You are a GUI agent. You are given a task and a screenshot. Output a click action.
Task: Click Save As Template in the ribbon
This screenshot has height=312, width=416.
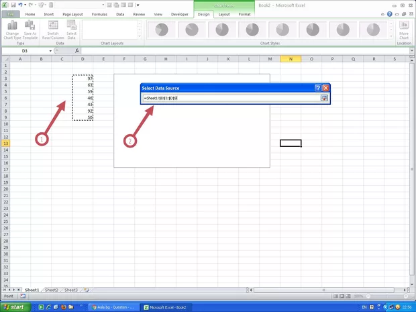click(x=30, y=30)
